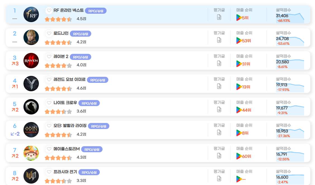Favorite 나이트 크로우 with heart icon

49,103
